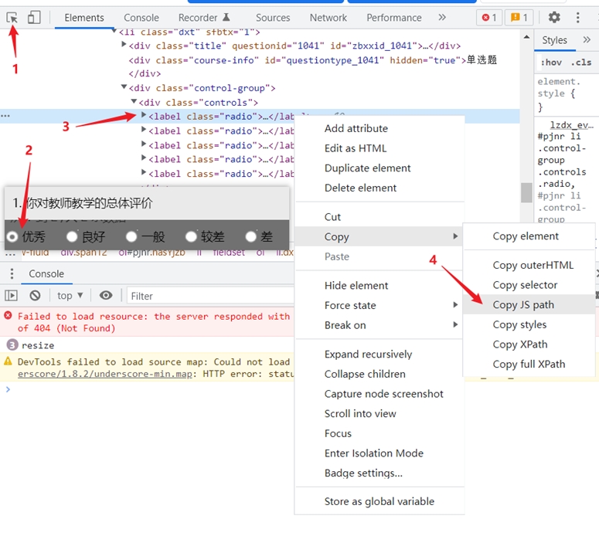This screenshot has height=536, width=599.
Task: Choose Copy XPath from submenu
Action: pyautogui.click(x=529, y=344)
